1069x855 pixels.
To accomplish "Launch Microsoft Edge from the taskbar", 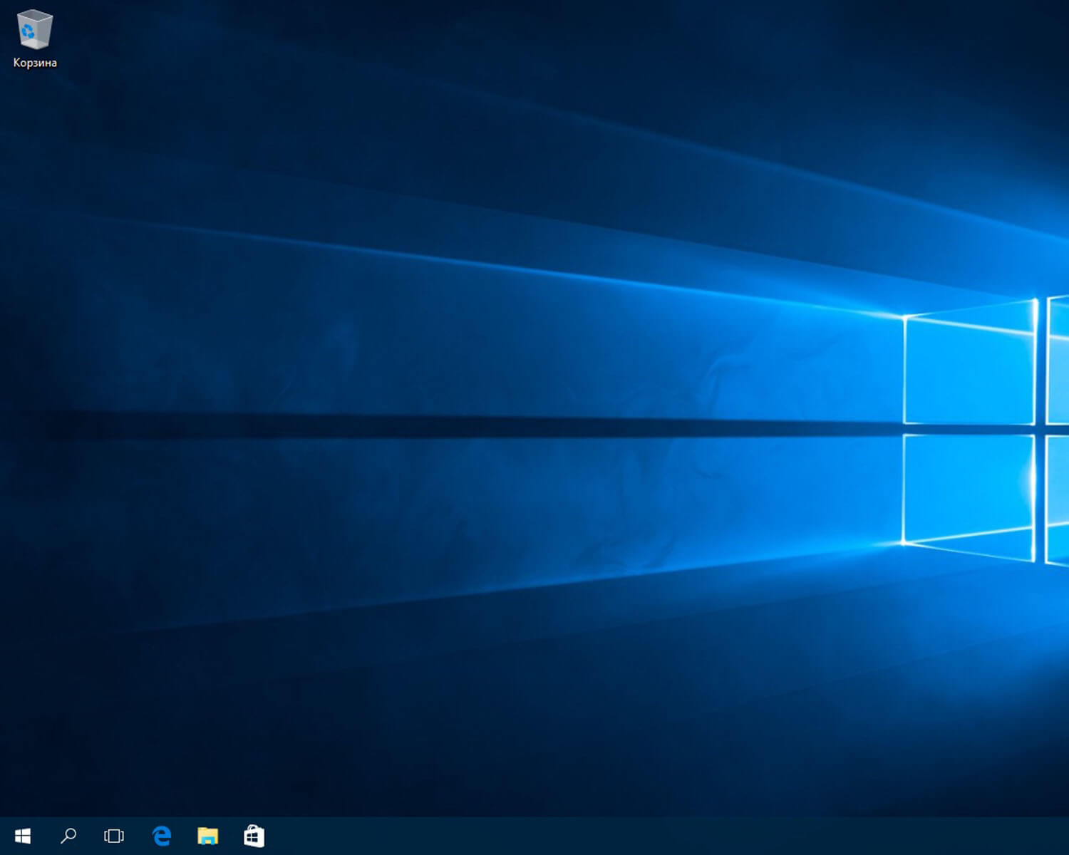I will pos(161,835).
